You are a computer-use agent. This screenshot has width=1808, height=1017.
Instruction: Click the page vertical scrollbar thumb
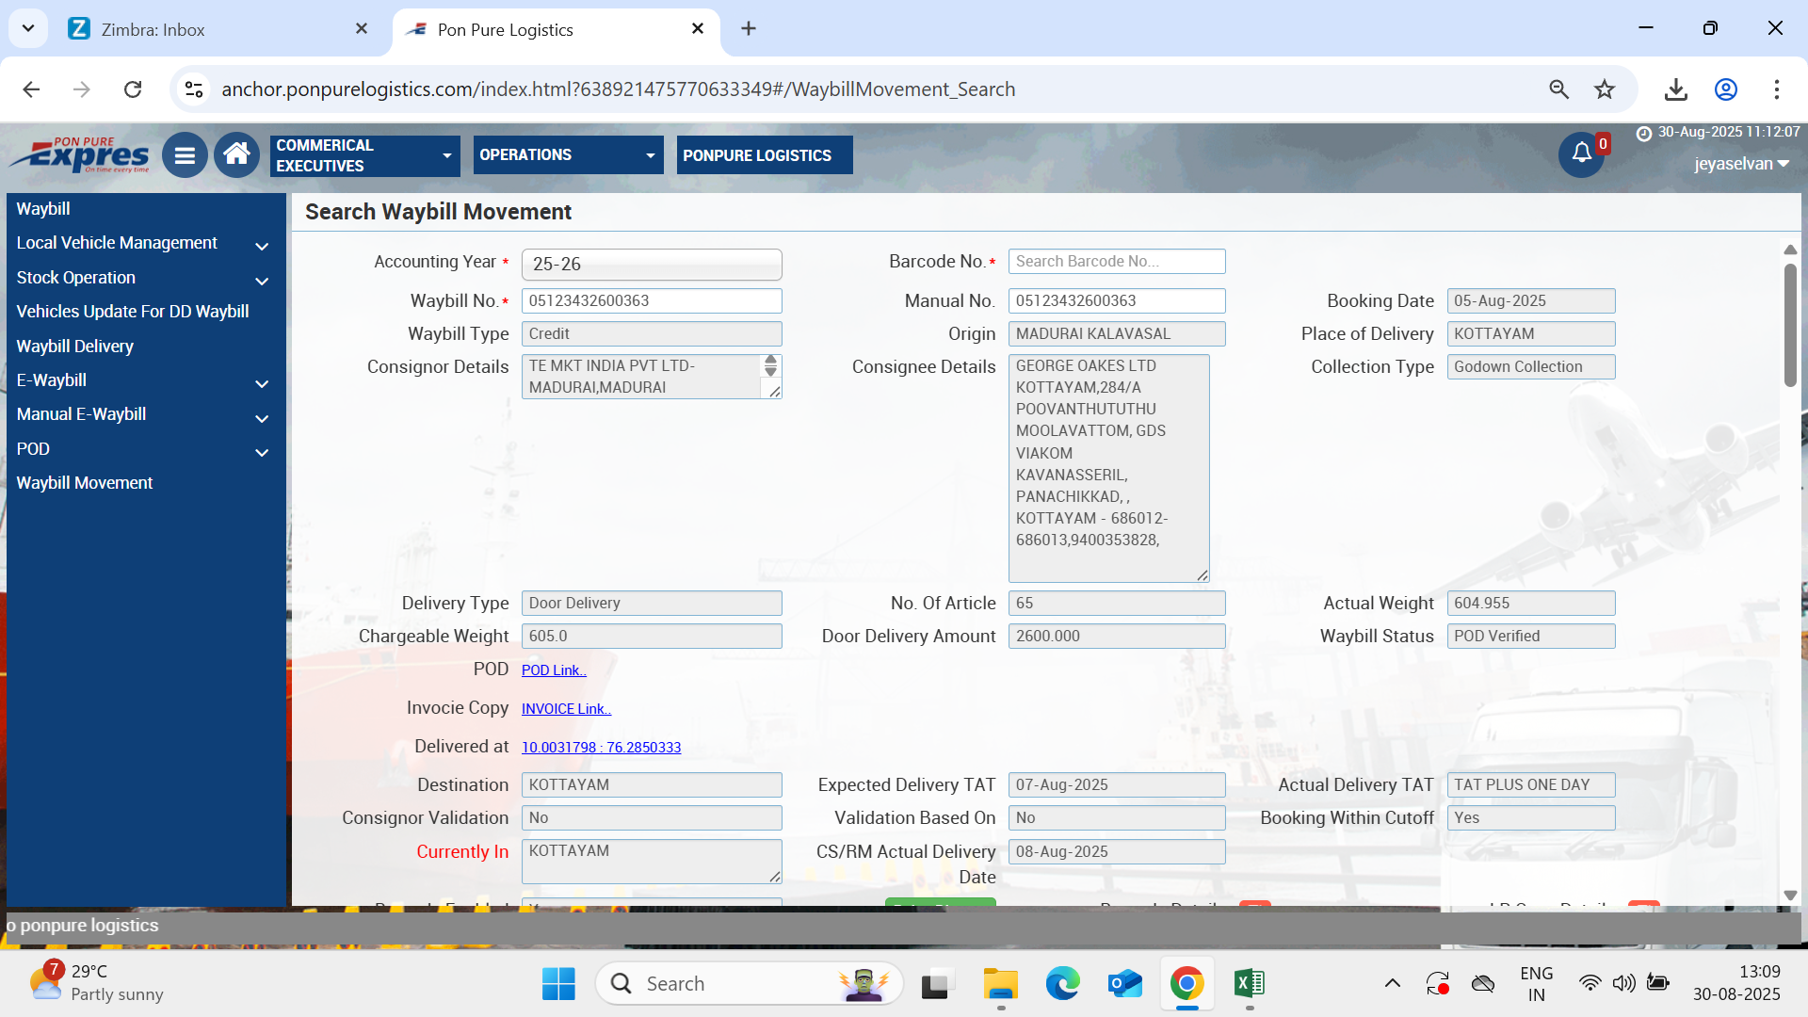tap(1790, 325)
